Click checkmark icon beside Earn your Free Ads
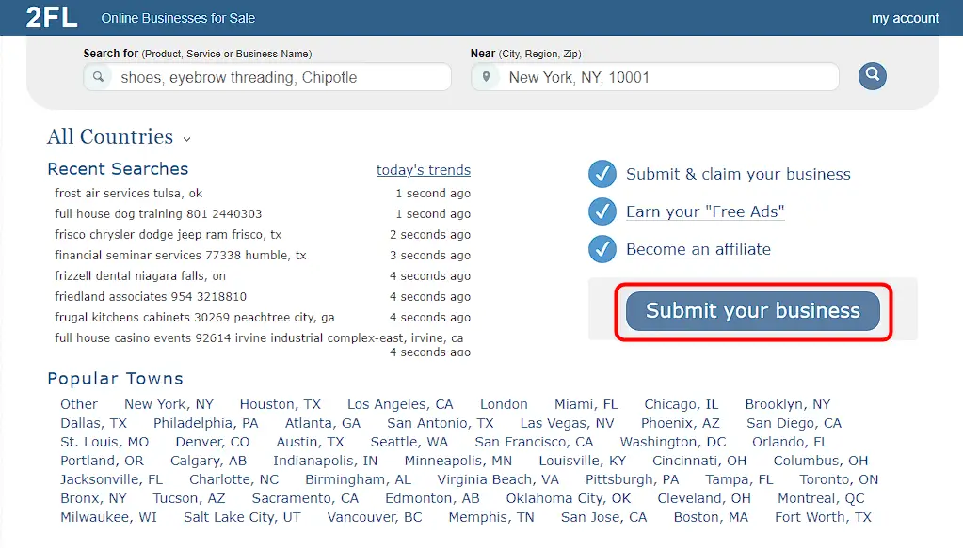 pos(602,211)
